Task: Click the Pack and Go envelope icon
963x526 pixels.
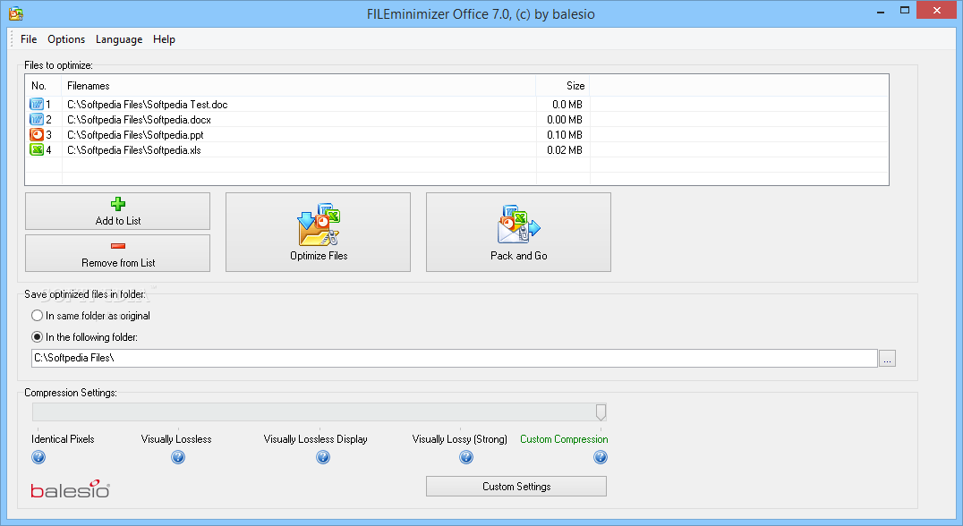Action: [518, 225]
